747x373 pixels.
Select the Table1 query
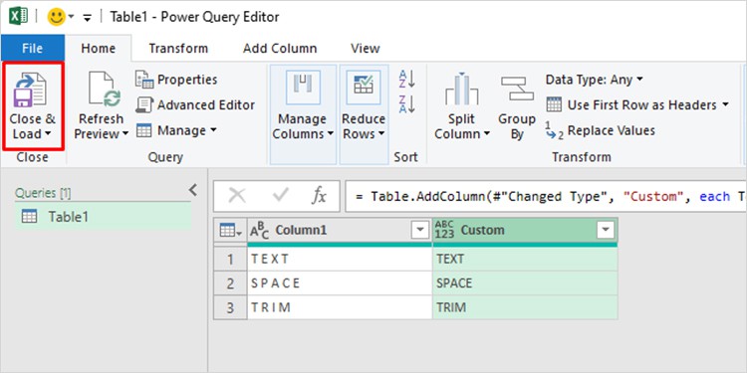click(103, 217)
